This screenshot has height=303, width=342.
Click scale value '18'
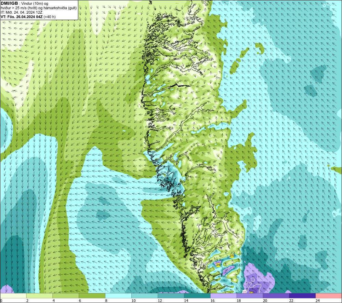pyautogui.click(x=239, y=301)
